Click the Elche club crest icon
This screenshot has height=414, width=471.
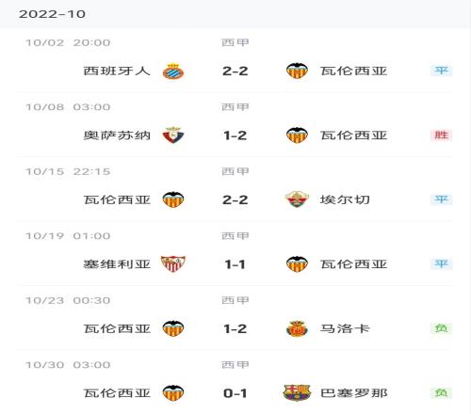(297, 199)
